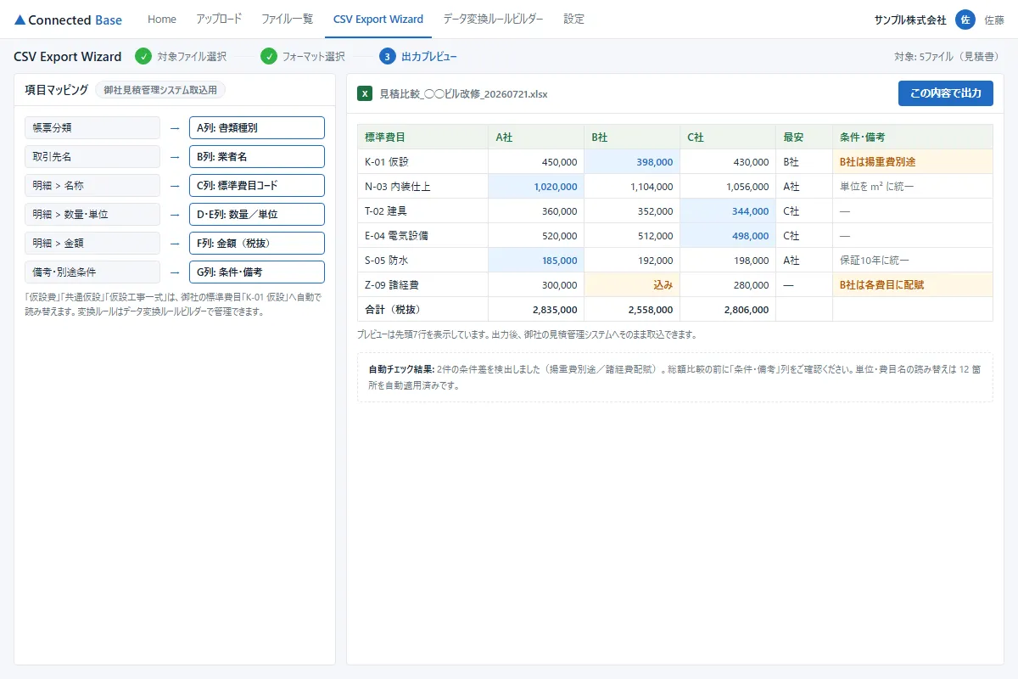Image resolution: width=1018 pixels, height=679 pixels.
Task: Open the 設定 tab
Action: (573, 19)
